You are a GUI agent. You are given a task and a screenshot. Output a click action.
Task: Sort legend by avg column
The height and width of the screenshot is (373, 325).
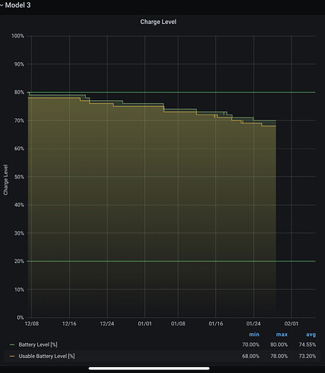311,334
